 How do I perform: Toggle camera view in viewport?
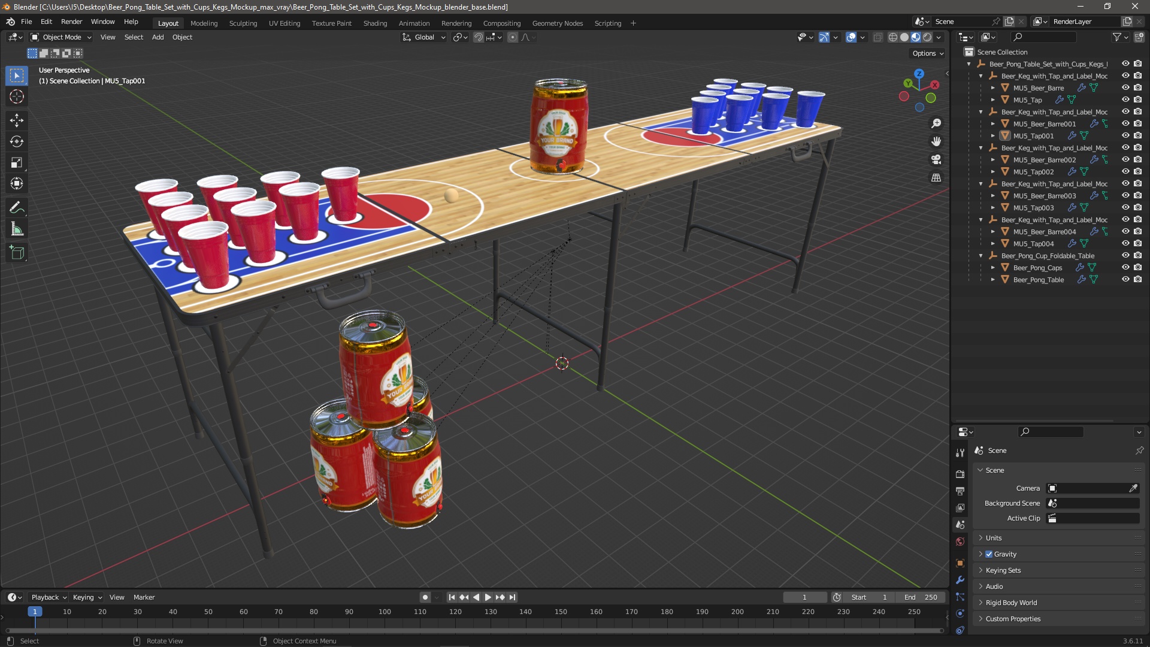click(x=936, y=160)
